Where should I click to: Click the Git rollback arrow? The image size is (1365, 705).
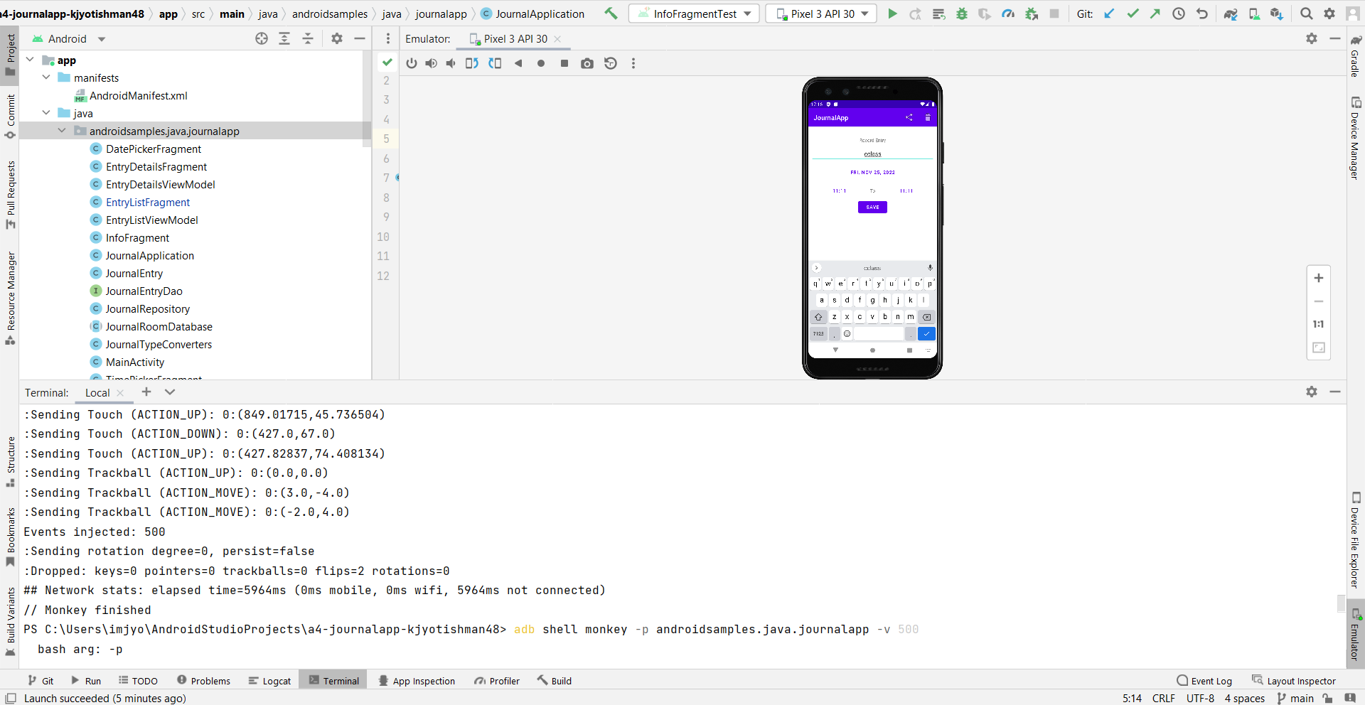click(x=1202, y=14)
